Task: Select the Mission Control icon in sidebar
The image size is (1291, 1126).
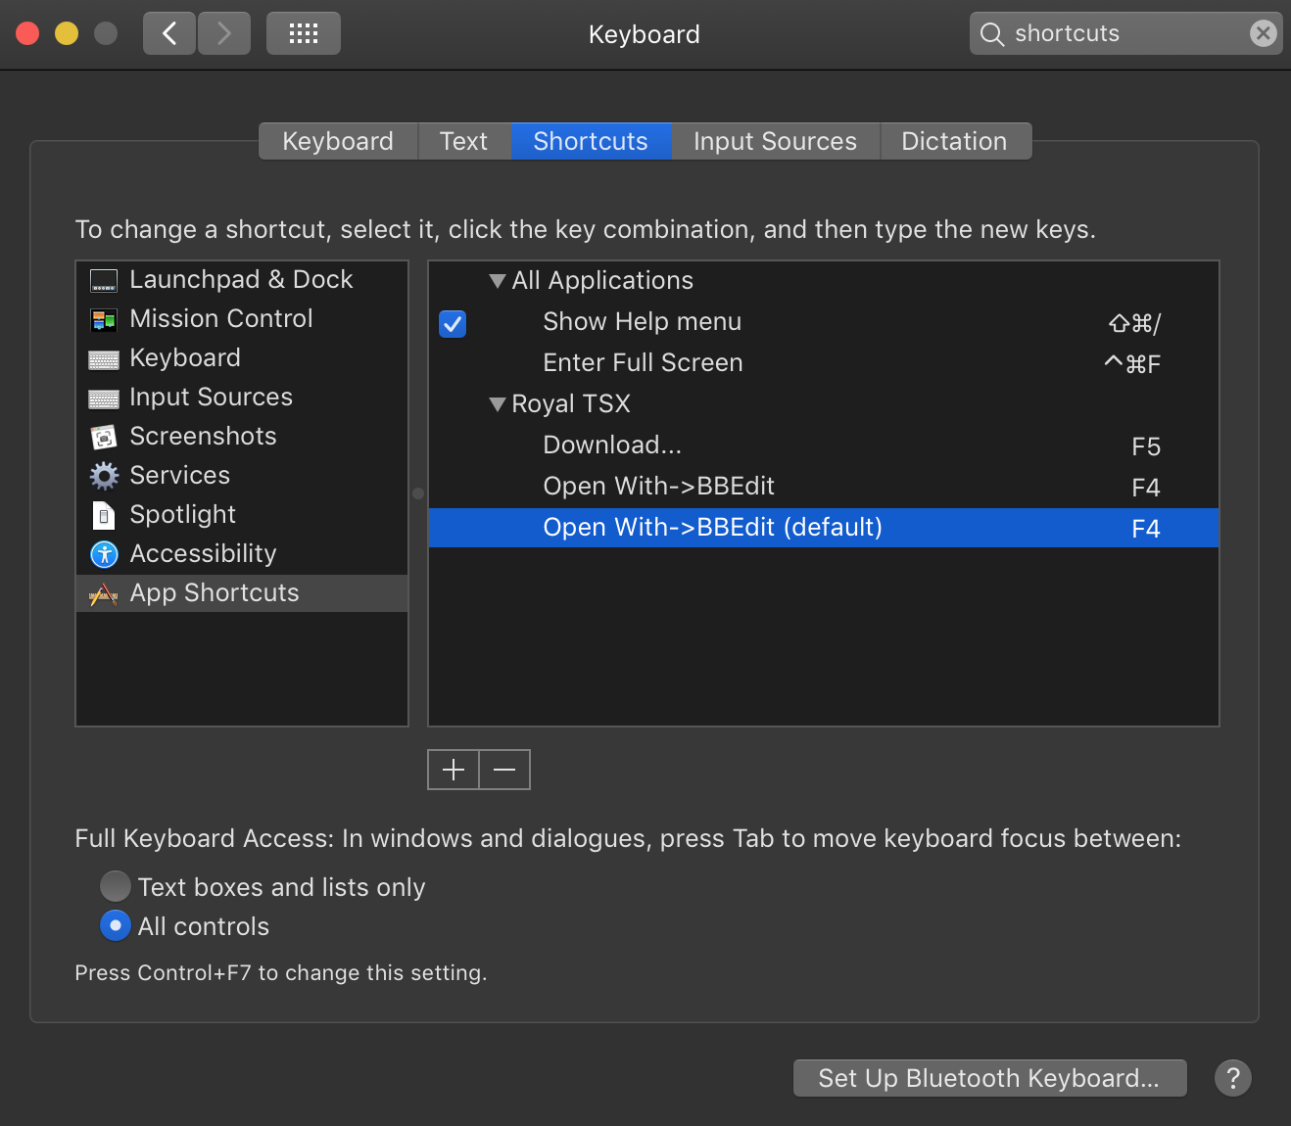Action: (x=103, y=320)
